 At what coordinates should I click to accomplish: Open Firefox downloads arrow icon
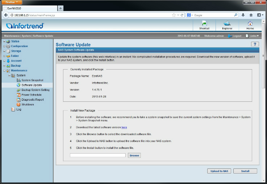(243, 15)
